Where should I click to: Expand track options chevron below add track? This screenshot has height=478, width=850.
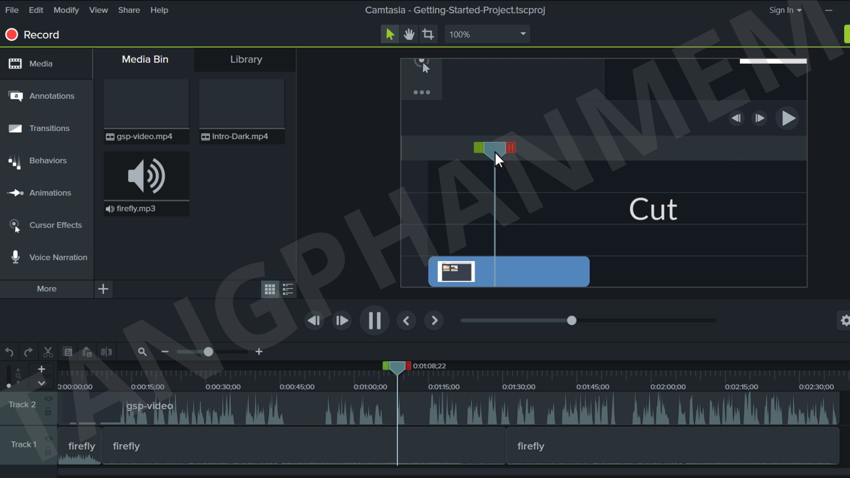tap(41, 383)
